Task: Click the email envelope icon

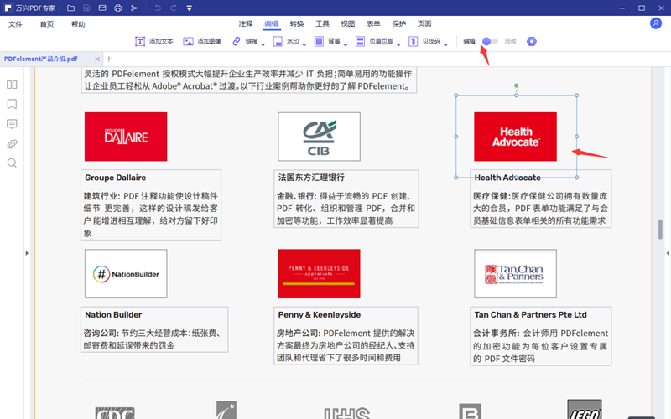Action: [101, 8]
